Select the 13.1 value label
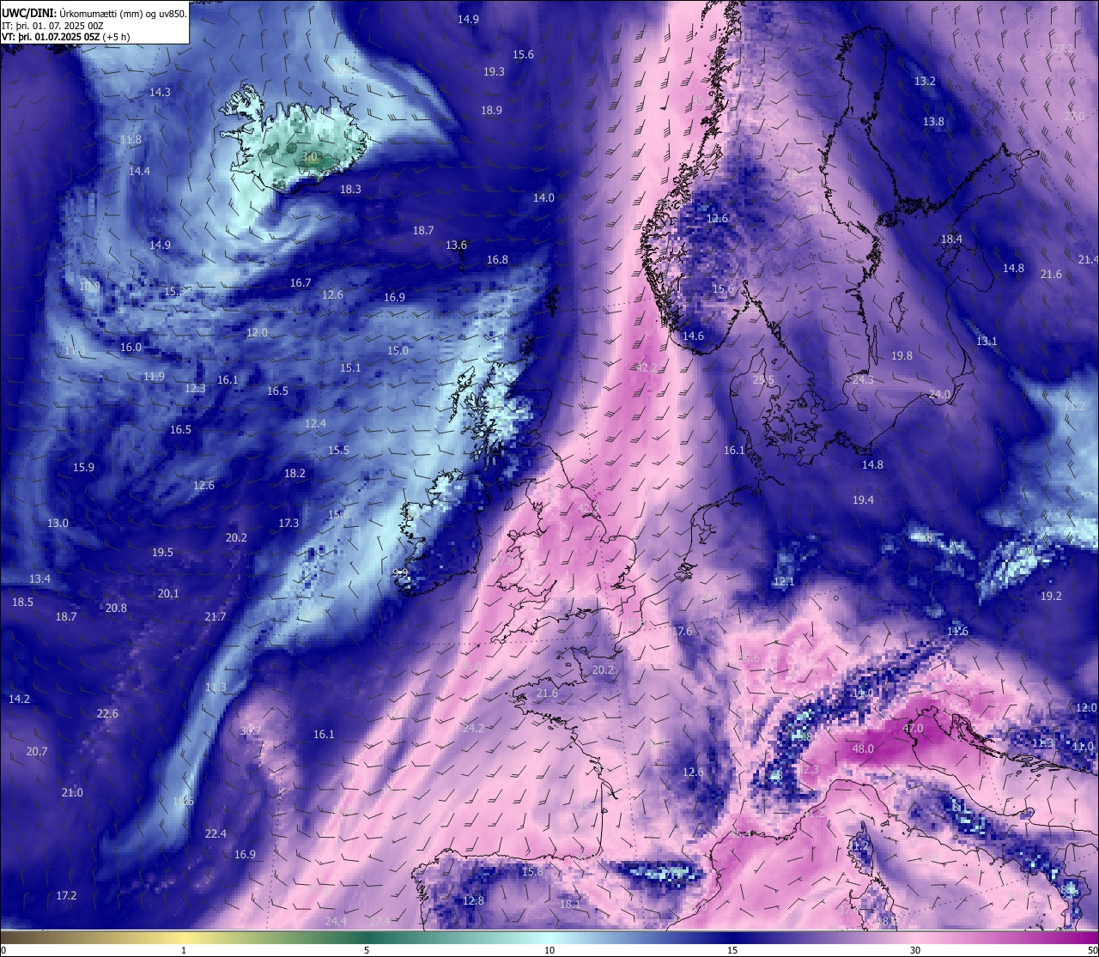 click(x=987, y=341)
